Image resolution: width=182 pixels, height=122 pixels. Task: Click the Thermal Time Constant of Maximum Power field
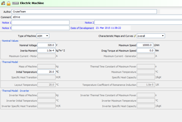coord(146,66)
